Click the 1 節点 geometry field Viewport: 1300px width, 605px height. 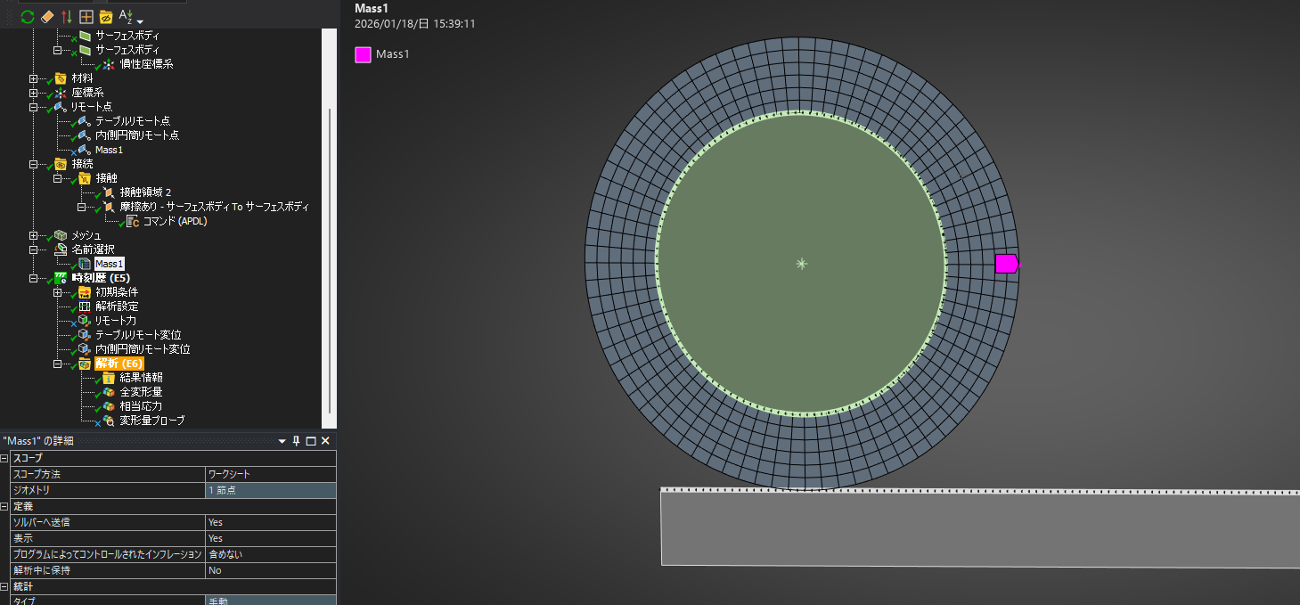pyautogui.click(x=271, y=490)
